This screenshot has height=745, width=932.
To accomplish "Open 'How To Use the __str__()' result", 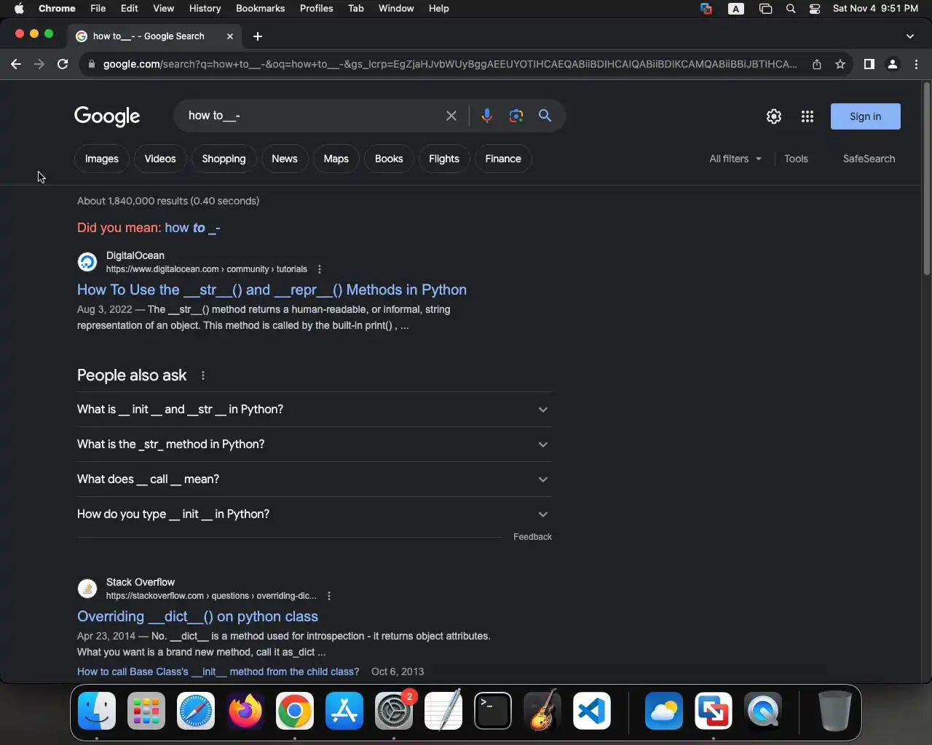I will coord(272,290).
